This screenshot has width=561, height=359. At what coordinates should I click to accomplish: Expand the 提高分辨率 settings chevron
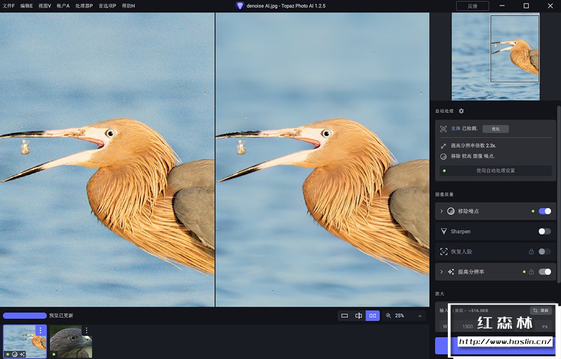point(442,272)
